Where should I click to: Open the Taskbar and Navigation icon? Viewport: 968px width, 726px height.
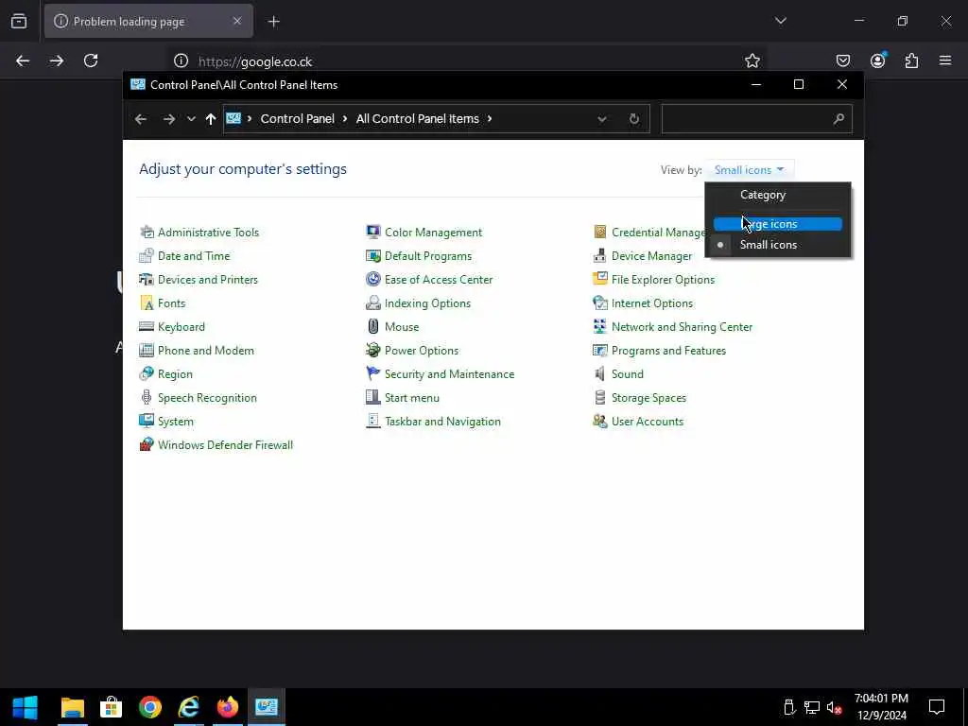[372, 421]
